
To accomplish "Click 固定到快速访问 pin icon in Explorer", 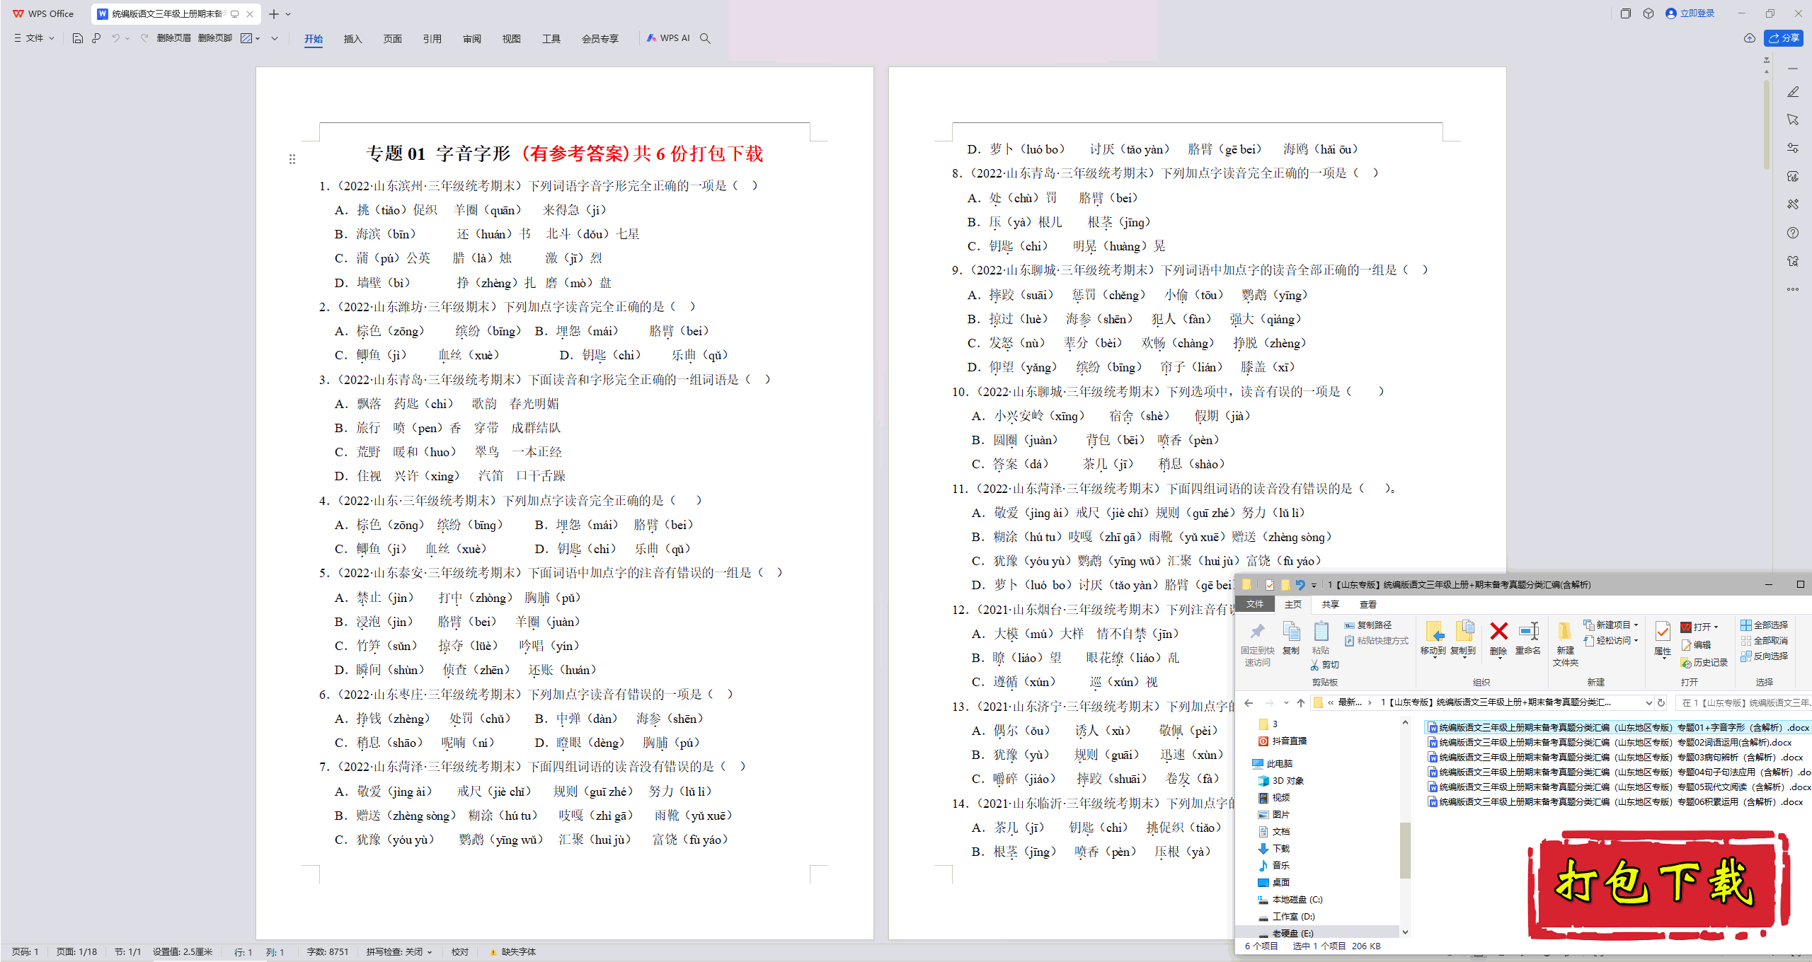I will [1258, 644].
